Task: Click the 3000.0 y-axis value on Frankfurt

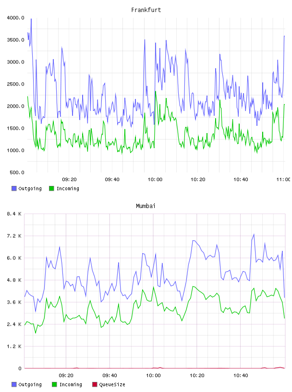Action: coord(15,62)
